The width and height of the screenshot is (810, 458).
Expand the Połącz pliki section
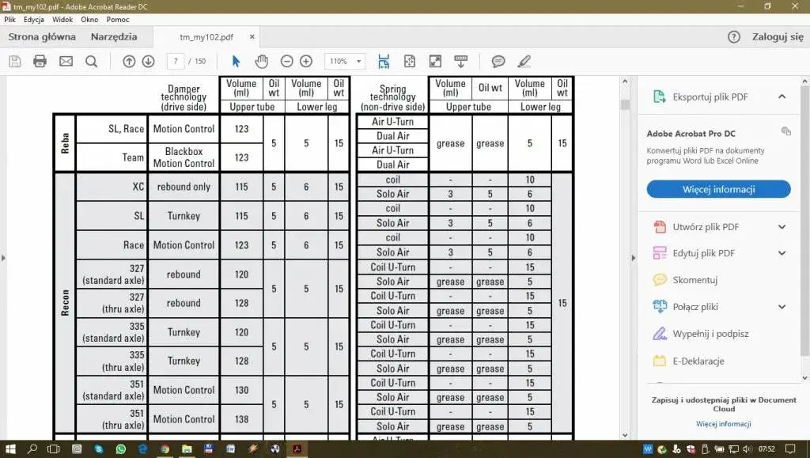point(782,307)
